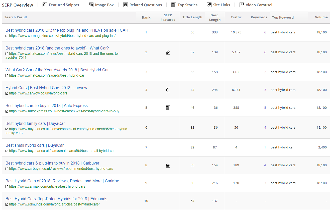Sort by Traffic column header
This screenshot has height=212, width=332.
pos(236,17)
